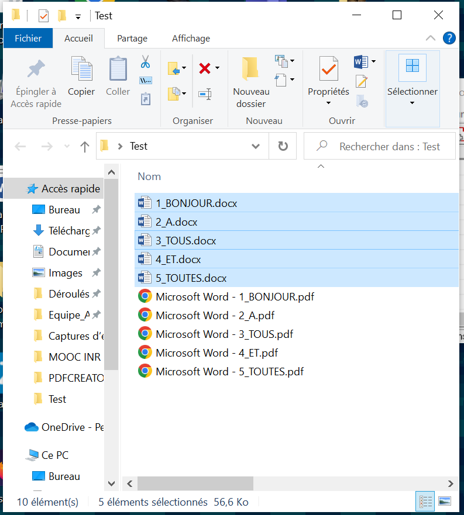Pin to Accès rapide (Épingler) icon
464x515 pixels.
(36, 70)
